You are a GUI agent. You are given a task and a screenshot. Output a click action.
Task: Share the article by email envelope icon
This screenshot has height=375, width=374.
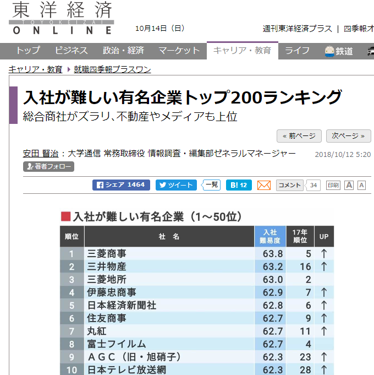click(264, 185)
